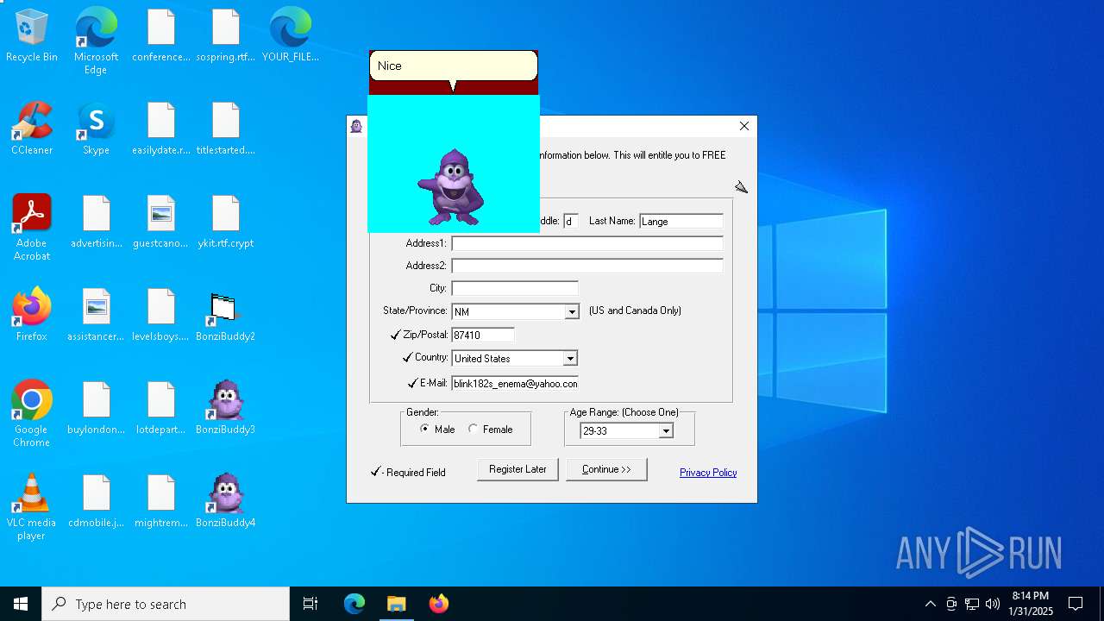Click the Bonzi purple gorilla character
Screen dimensions: 1104x621
(452, 187)
